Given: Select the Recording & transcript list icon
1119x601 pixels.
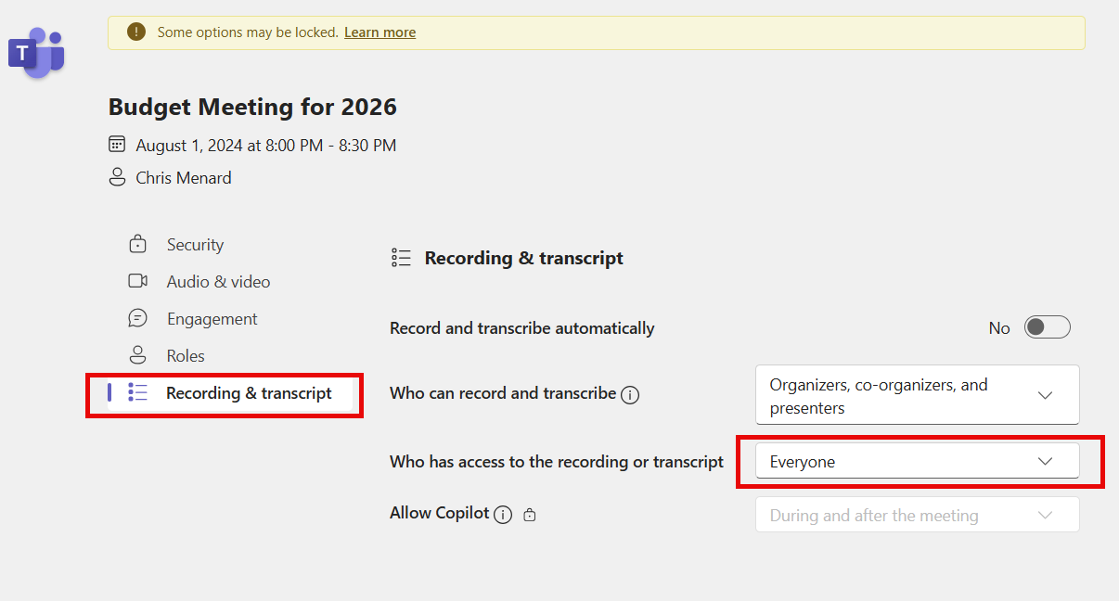Looking at the screenshot, I should pos(137,392).
